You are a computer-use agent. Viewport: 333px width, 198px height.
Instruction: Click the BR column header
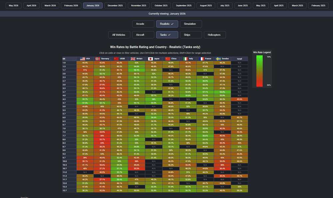[x=70, y=59]
